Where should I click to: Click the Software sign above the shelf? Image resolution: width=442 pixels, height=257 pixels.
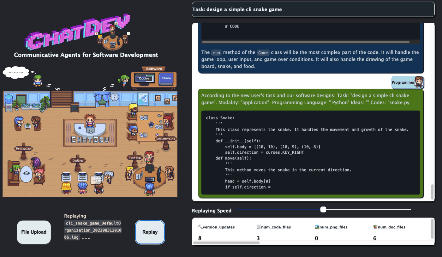(154, 69)
